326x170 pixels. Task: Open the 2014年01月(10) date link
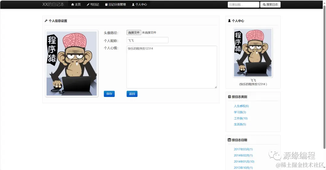[244, 162]
